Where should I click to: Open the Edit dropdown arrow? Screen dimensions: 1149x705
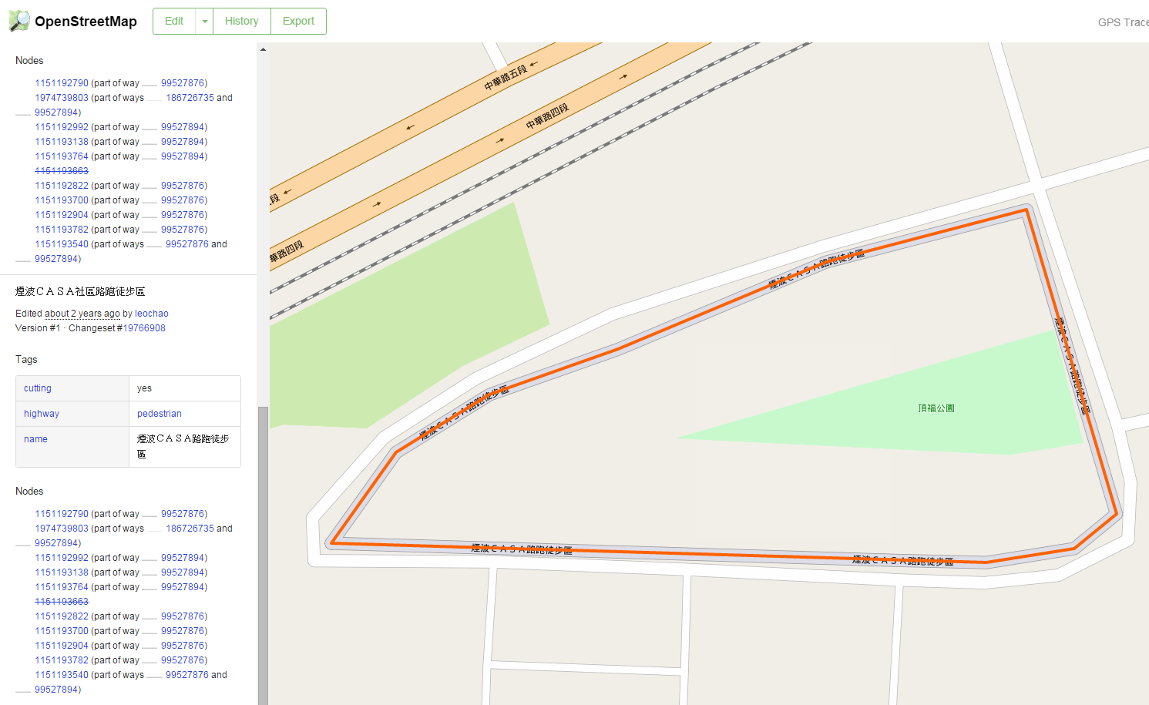(x=204, y=22)
